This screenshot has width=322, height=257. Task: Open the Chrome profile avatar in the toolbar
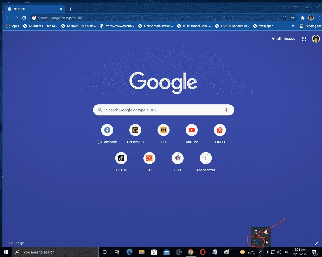point(311,18)
